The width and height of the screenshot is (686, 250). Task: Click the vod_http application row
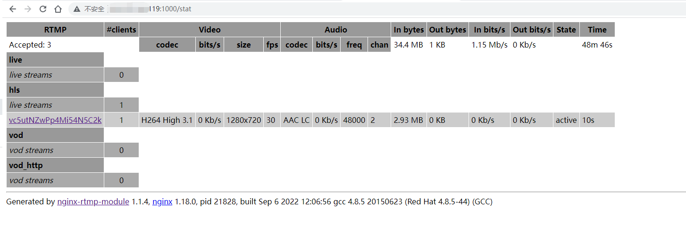pos(55,165)
